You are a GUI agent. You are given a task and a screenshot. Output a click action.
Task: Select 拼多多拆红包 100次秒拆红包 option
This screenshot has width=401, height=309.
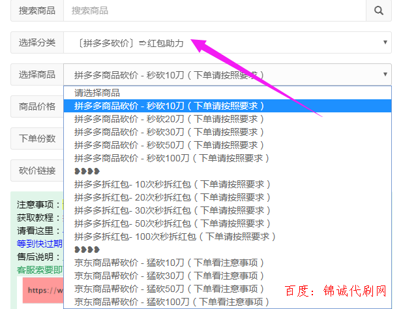point(175,236)
